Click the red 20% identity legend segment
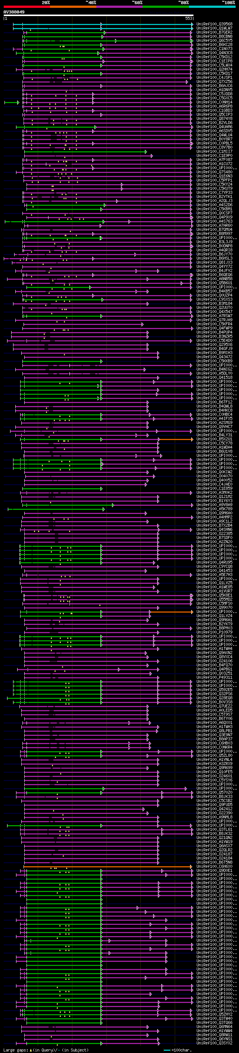 [27, 7]
